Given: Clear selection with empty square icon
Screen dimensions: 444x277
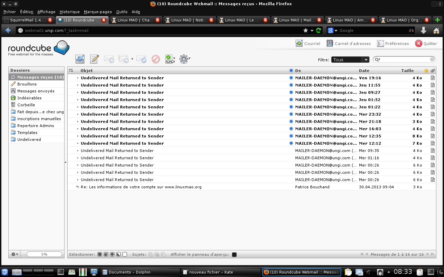Looking at the screenshot, I should point(125,254).
